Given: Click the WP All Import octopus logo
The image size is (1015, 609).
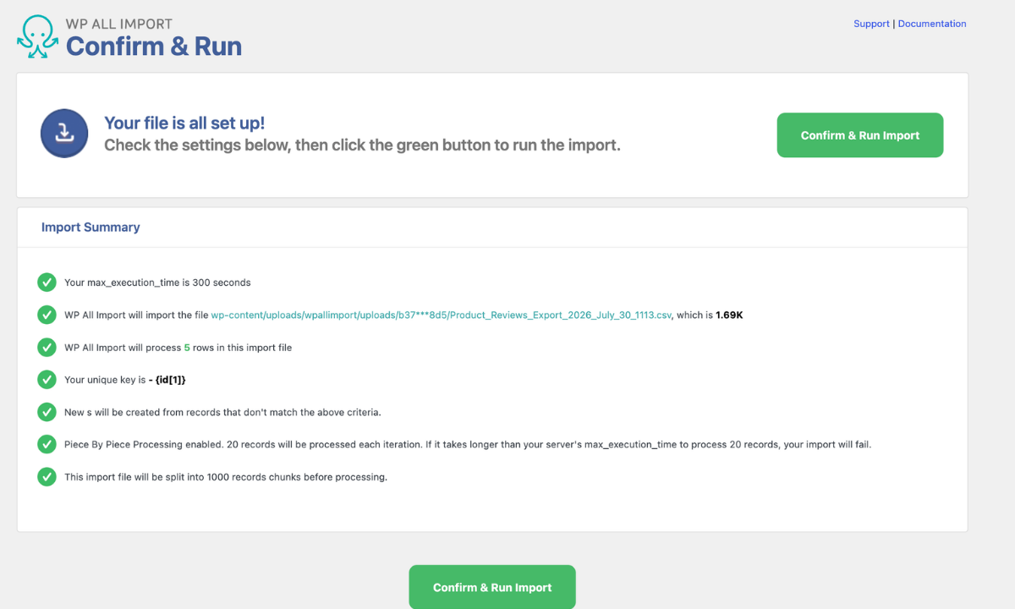Looking at the screenshot, I should tap(38, 36).
